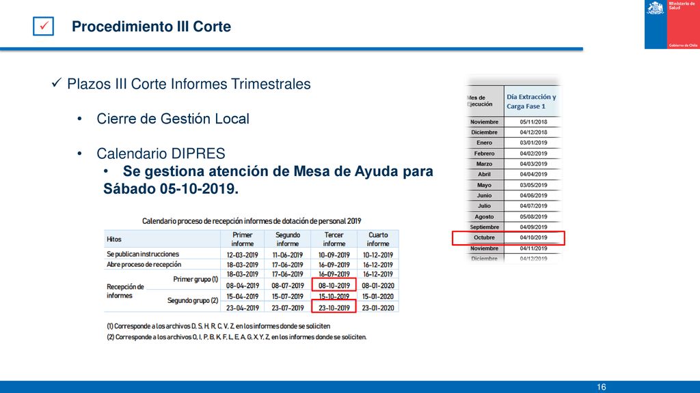Select the highlighted date 08-10-2019
The height and width of the screenshot is (393, 700).
click(x=334, y=285)
